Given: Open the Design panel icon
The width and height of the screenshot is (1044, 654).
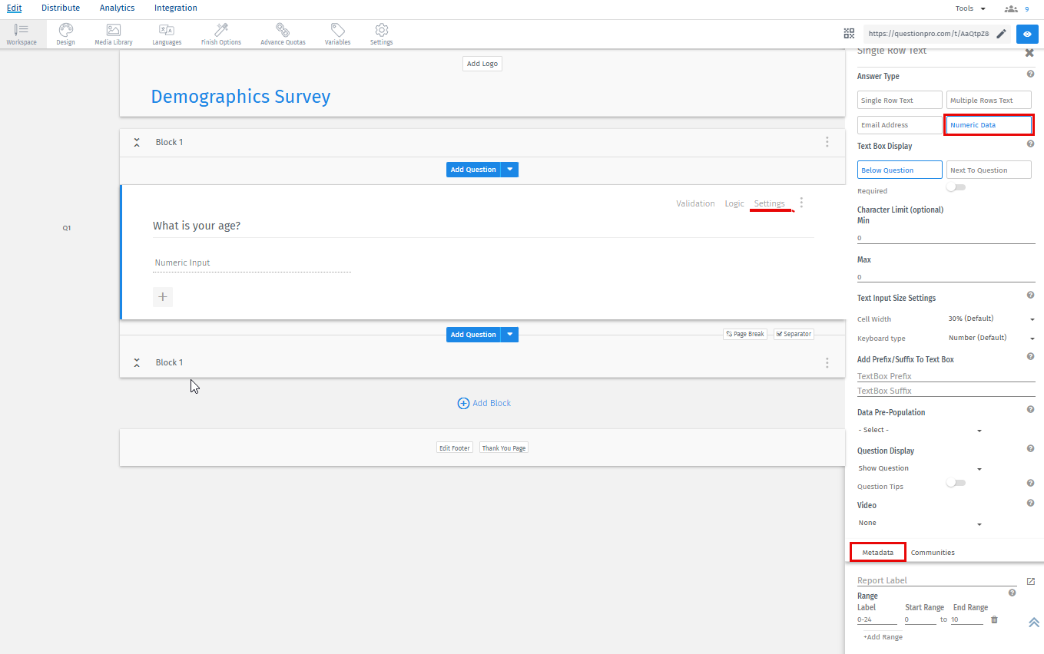Looking at the screenshot, I should click(65, 33).
